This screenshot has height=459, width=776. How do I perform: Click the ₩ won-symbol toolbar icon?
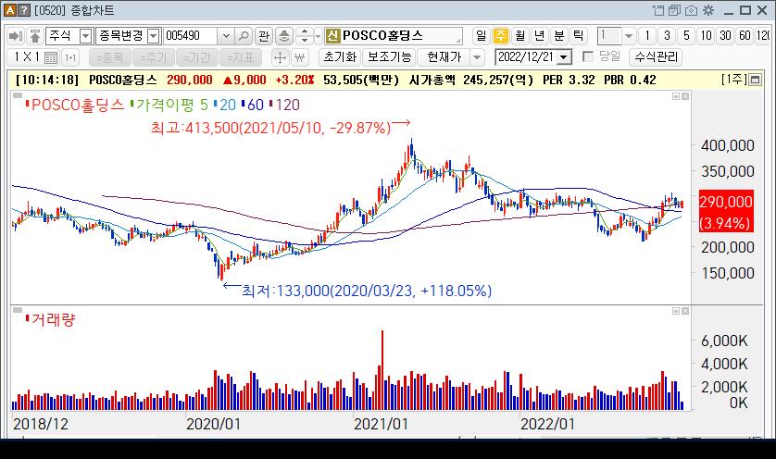tap(299, 58)
